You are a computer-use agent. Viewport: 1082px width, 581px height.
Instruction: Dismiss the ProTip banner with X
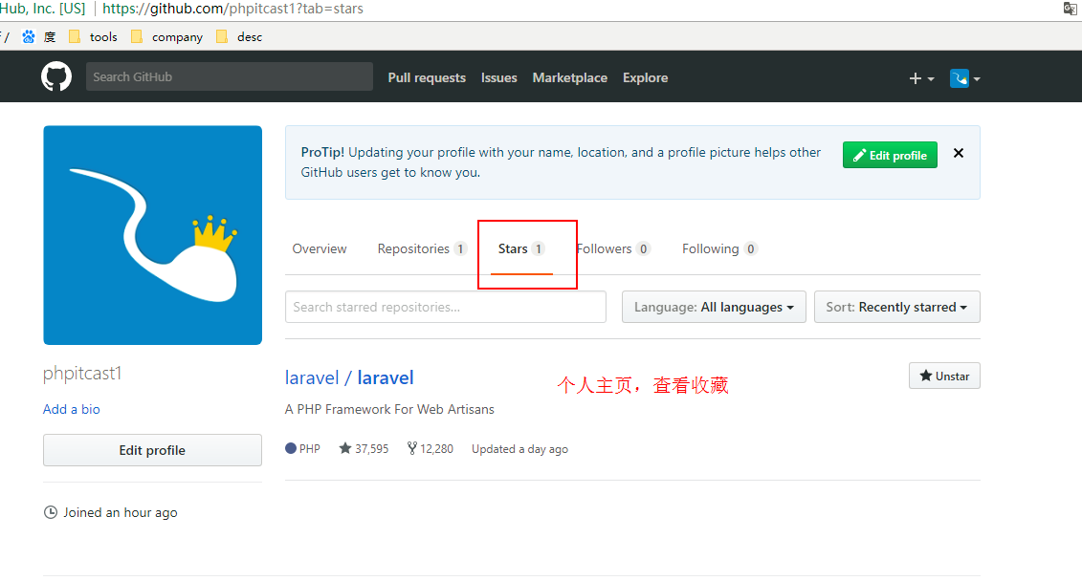[959, 154]
